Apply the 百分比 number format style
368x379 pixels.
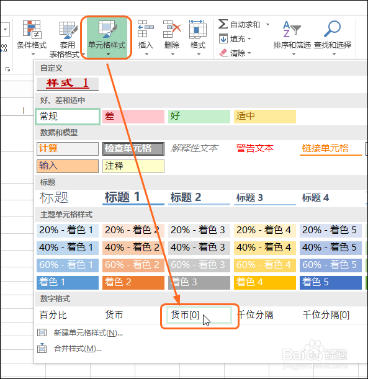53,314
